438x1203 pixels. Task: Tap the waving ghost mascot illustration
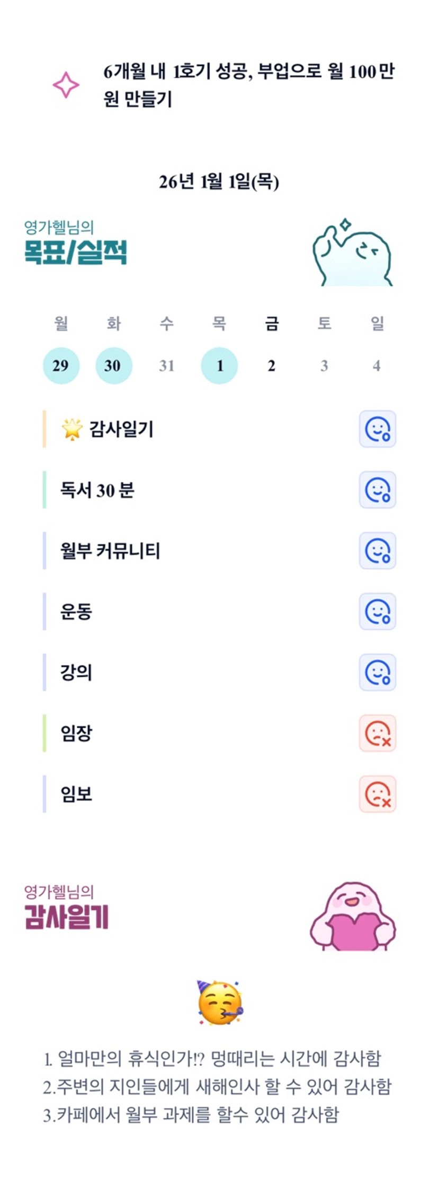pyautogui.click(x=352, y=253)
